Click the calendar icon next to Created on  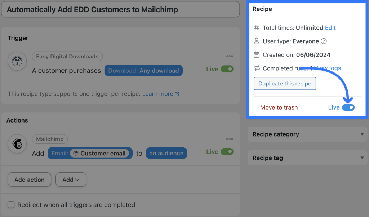pyautogui.click(x=256, y=54)
